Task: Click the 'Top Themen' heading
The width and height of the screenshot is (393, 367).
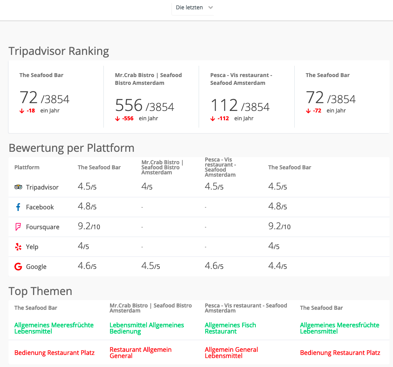Action: pyautogui.click(x=40, y=291)
